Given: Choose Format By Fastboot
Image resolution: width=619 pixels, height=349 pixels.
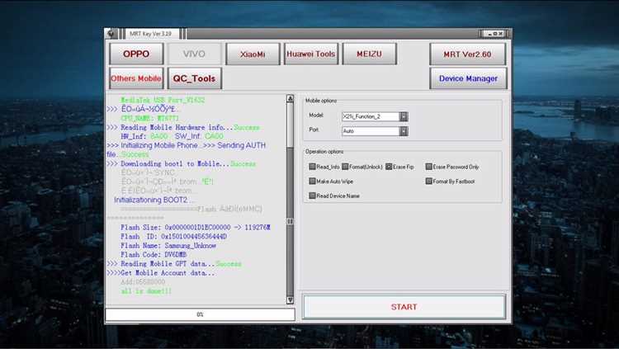Looking at the screenshot, I should pos(429,182).
